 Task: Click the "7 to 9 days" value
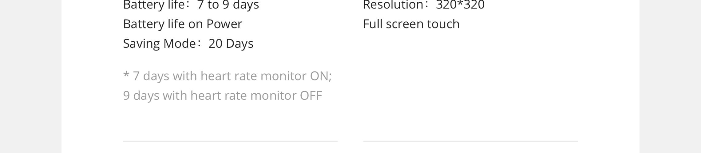point(228,5)
